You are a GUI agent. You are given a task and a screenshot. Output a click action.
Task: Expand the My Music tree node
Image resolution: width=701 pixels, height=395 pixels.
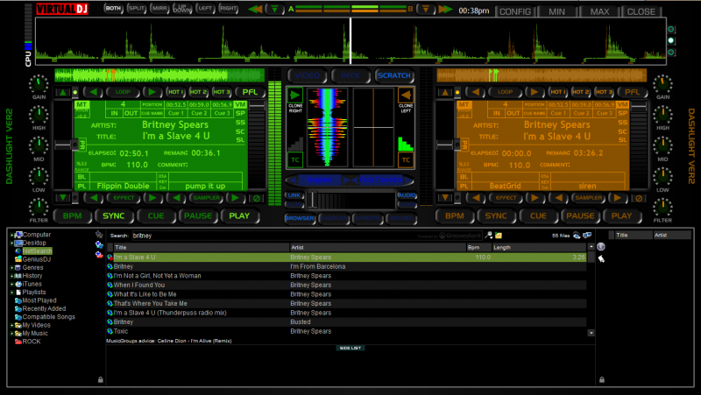point(11,334)
